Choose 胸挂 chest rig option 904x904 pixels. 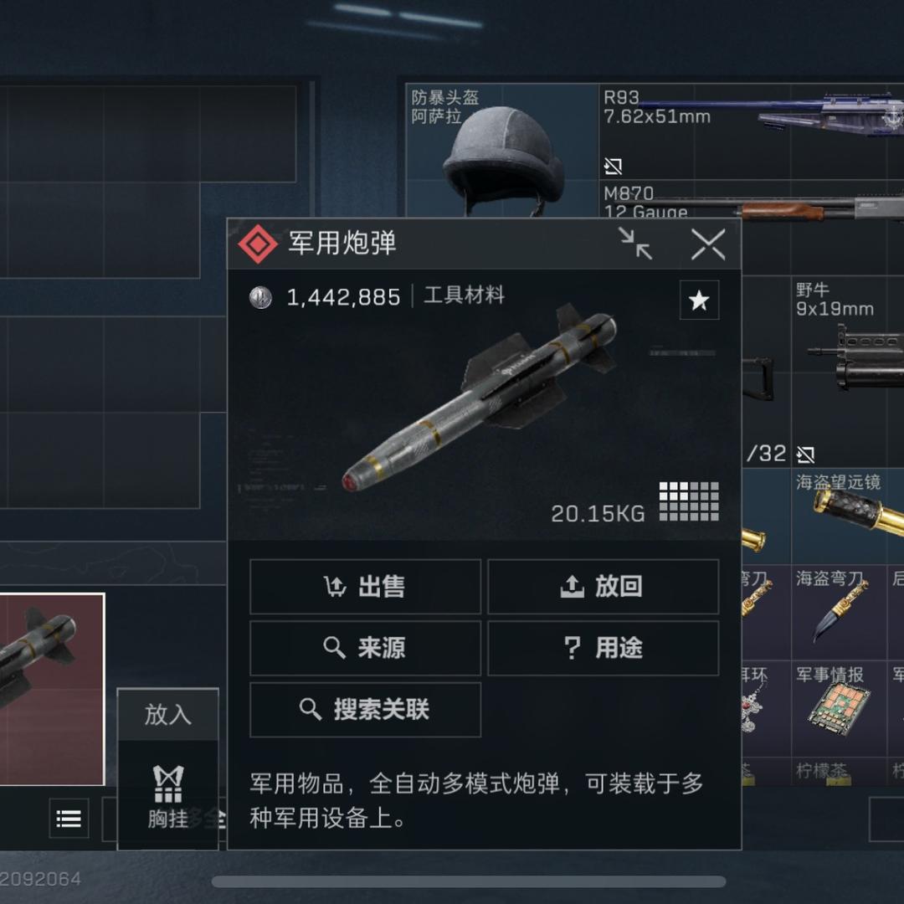pyautogui.click(x=167, y=796)
